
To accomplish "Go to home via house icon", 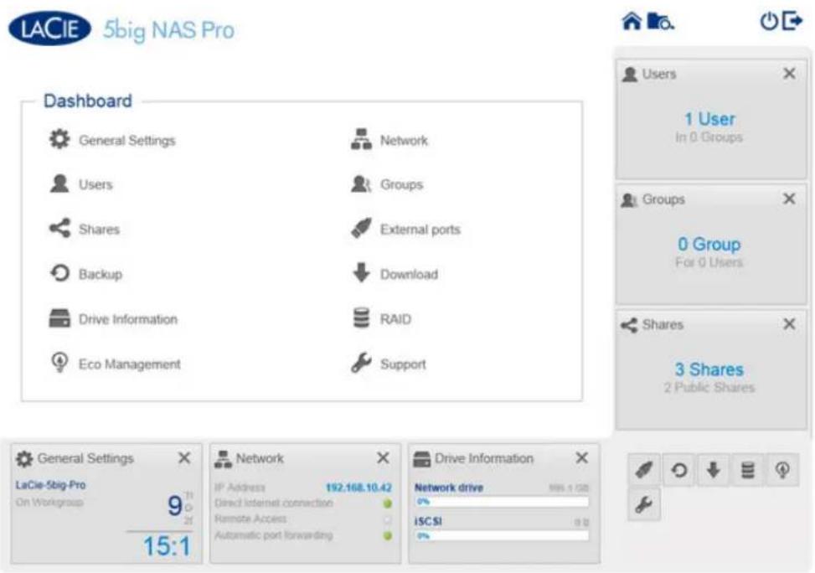I will pyautogui.click(x=632, y=21).
